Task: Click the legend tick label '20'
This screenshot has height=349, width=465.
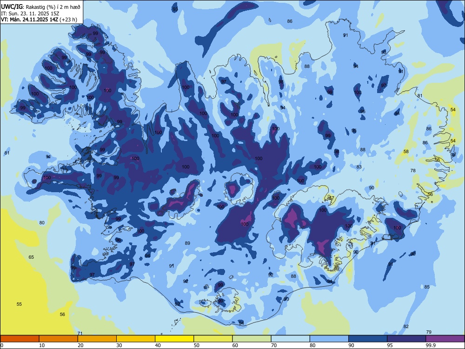Action: click(80, 345)
